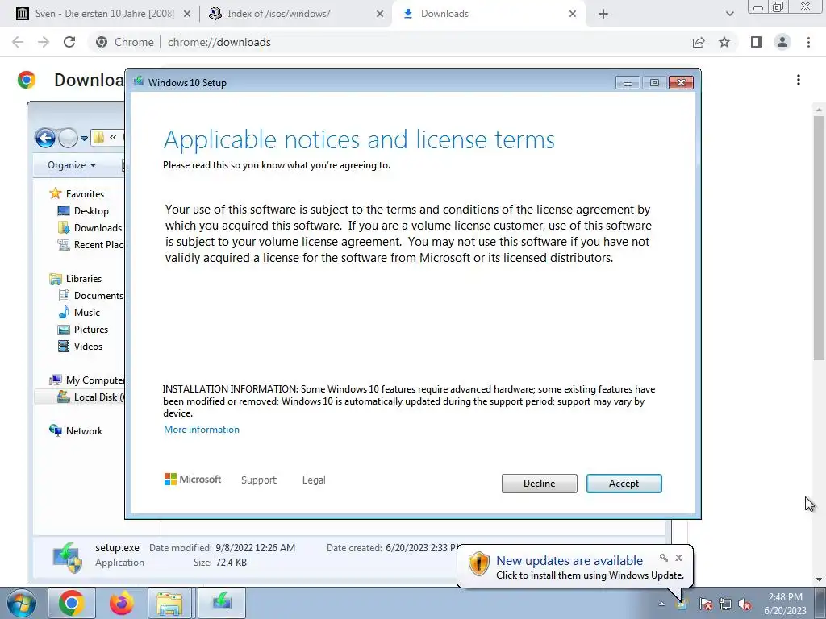826x619 pixels.
Task: Switch to the Index of /isos/windows/ tab
Action: [278, 14]
